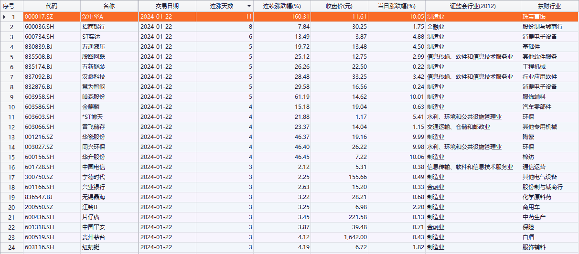Screen dimensions: 579x254
Task: Select the 证监会行业(2012) column header
Action: (x=472, y=6)
